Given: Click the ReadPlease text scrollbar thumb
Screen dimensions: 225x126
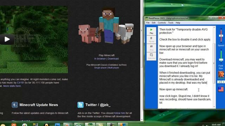Looking at the screenshot, I should point(214,63).
